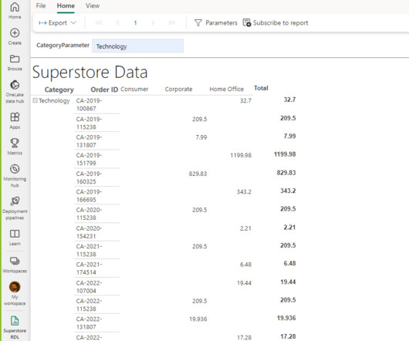Image resolution: width=409 pixels, height=341 pixels.
Task: Open the Metrics trophy icon
Action: (15, 143)
